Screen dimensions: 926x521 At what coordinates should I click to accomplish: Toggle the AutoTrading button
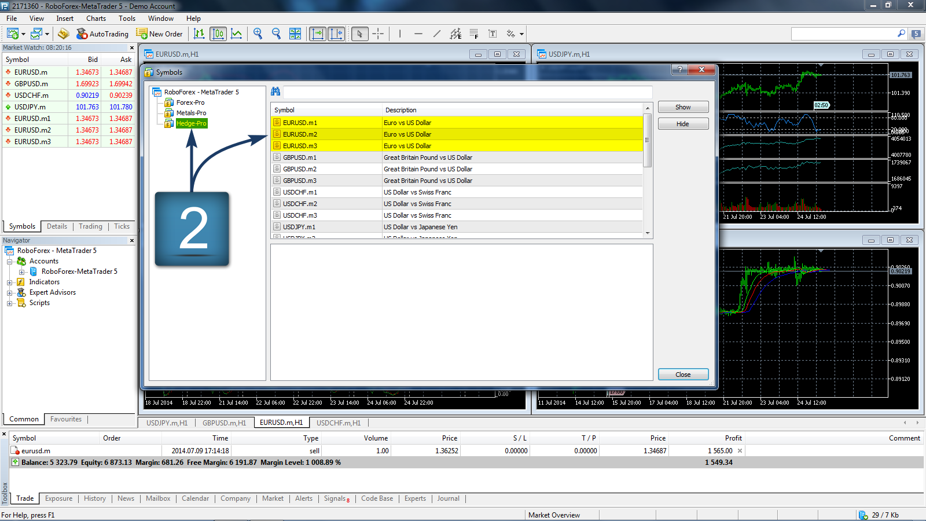(102, 34)
